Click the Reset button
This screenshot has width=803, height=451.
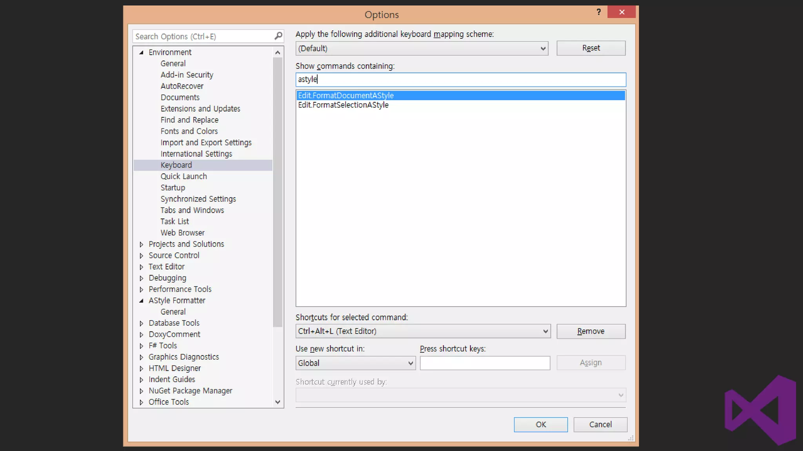click(590, 48)
